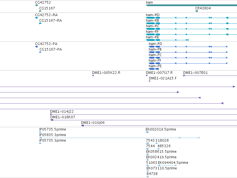Screen dimensions: 237x178
Task: Click the ham-RE transcript feature
Action: tap(167, 40)
